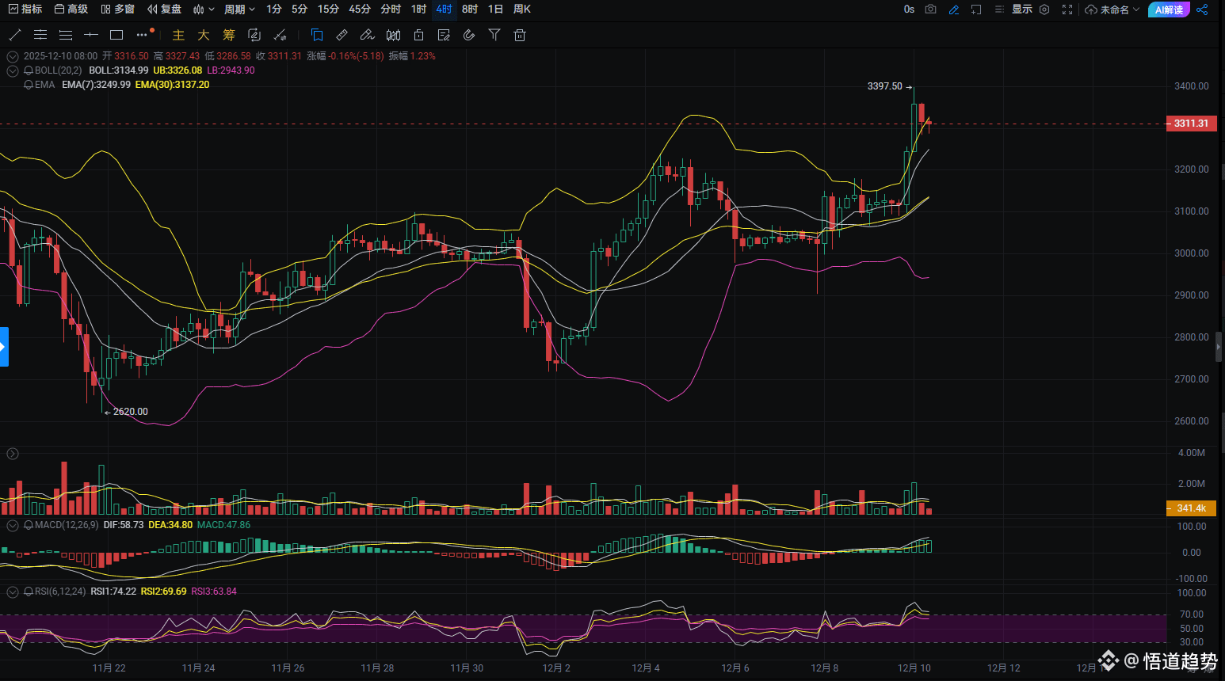This screenshot has height=681, width=1225.
Task: Pick the rectangle drawing tool
Action: (x=116, y=35)
